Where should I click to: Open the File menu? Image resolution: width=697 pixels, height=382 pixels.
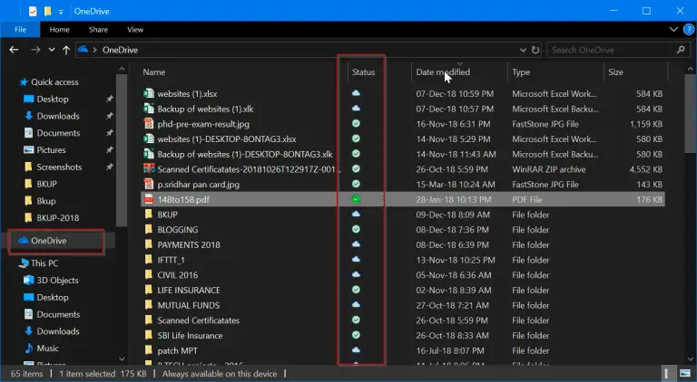20,30
